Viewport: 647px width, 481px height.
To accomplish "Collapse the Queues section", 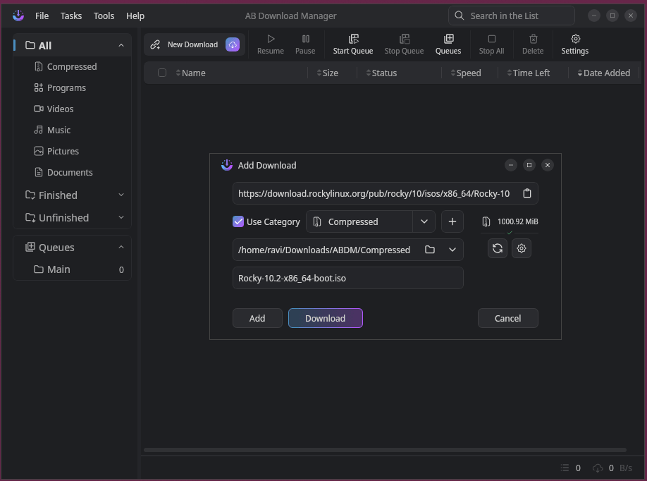I will (121, 248).
